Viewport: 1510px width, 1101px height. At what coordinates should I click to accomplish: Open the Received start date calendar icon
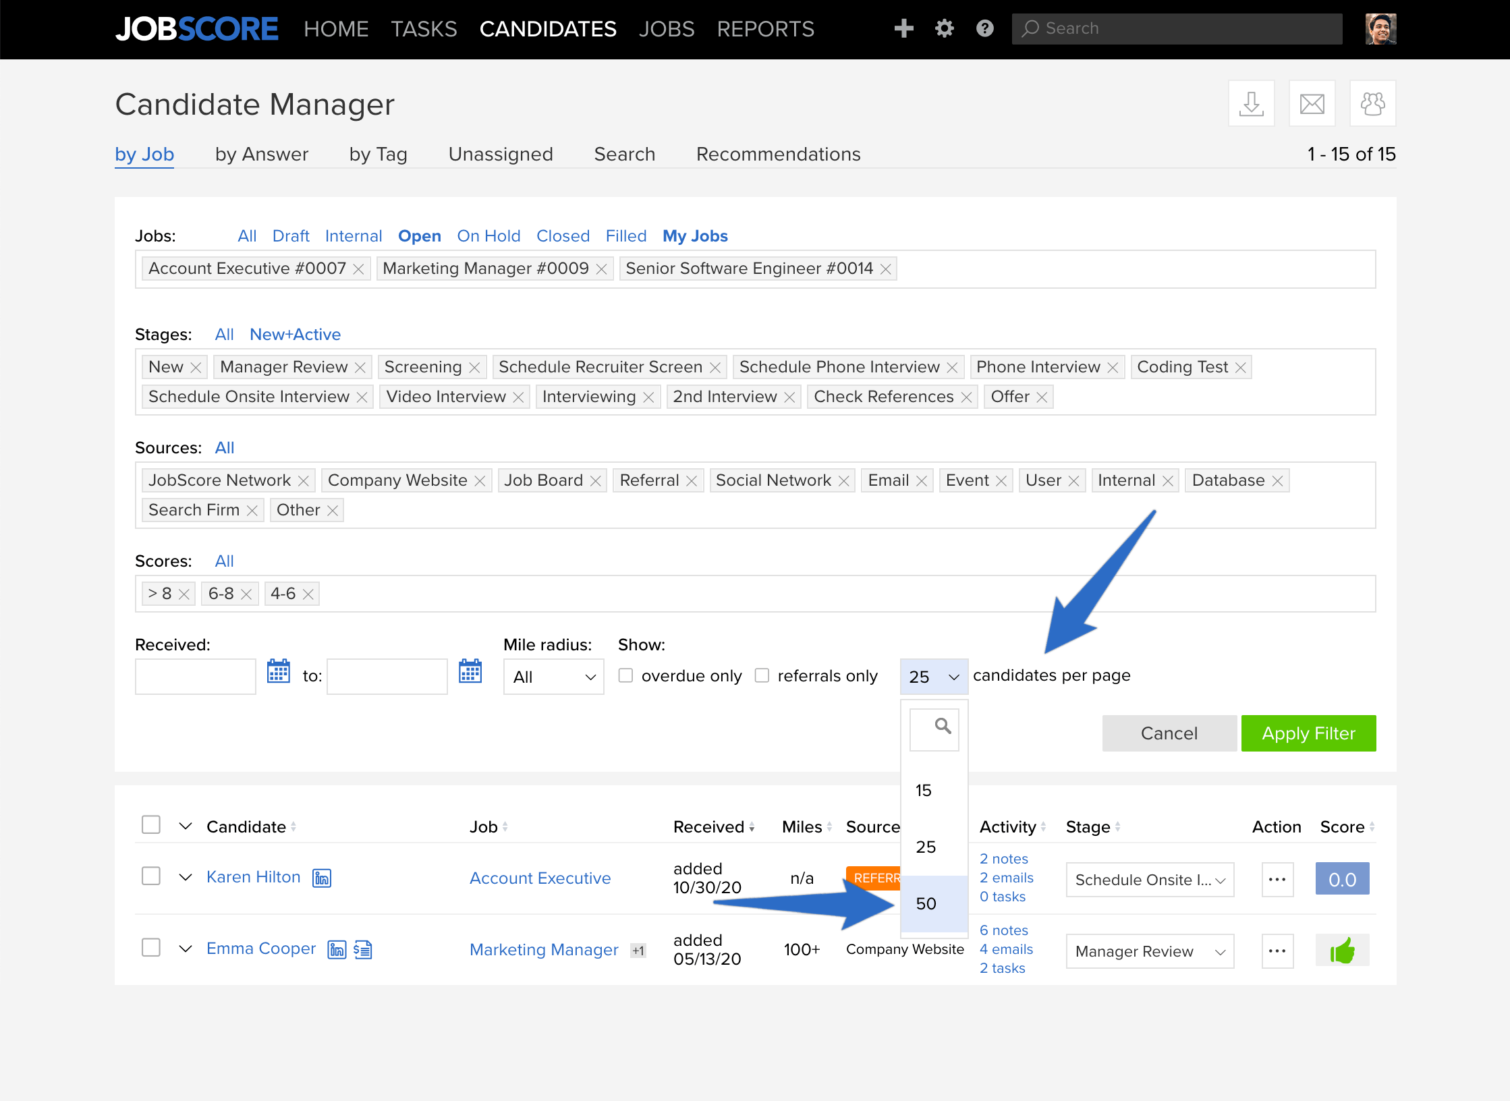[x=278, y=671]
